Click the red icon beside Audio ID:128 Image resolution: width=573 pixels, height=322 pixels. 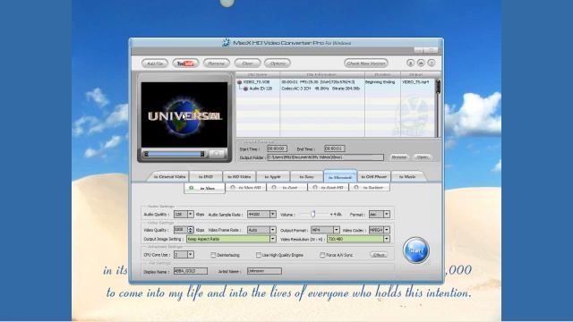point(245,89)
